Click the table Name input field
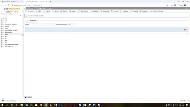Screen dimensions: 190x107 (42, 24)
